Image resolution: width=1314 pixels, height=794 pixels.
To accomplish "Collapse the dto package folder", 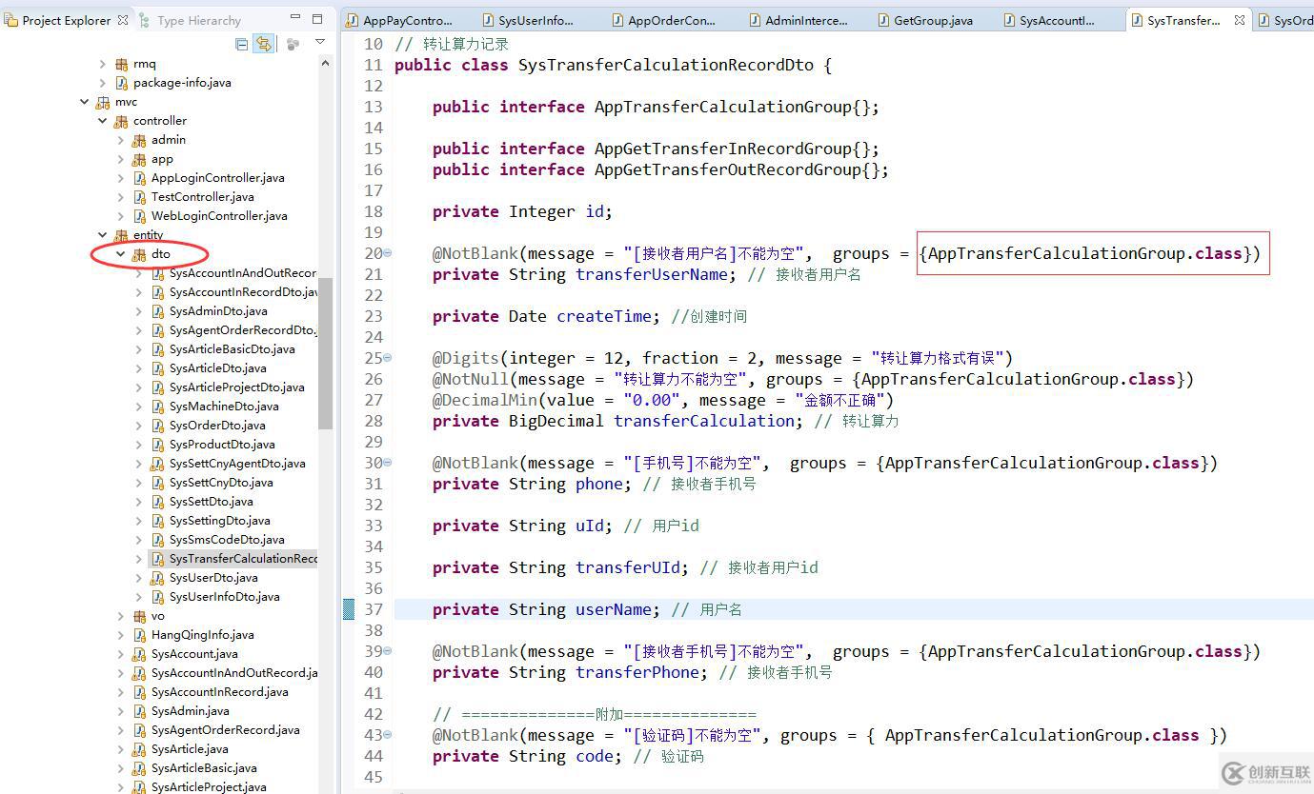I will coord(121,254).
